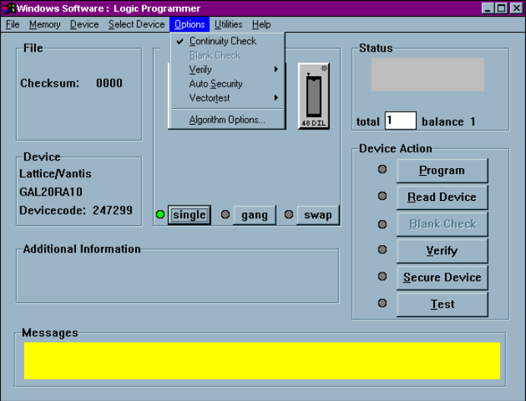Select the single mode button
This screenshot has height=401, width=526.
[189, 215]
